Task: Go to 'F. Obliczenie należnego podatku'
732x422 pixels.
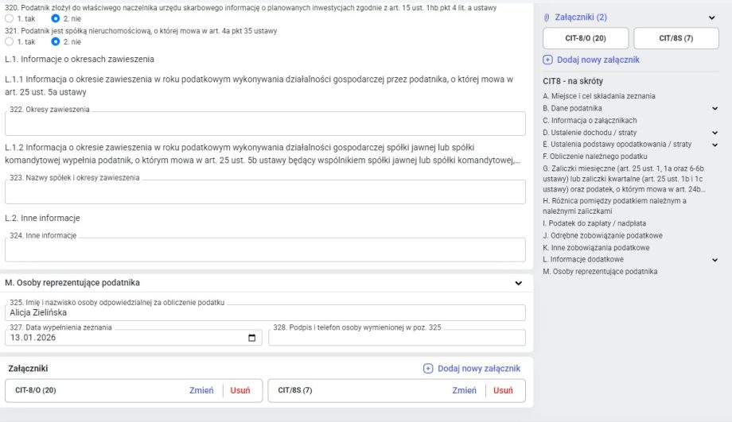Action: (595, 157)
